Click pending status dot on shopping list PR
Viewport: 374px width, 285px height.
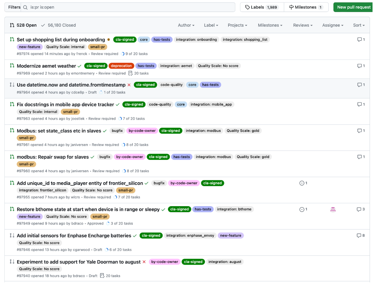pyautogui.click(x=108, y=40)
